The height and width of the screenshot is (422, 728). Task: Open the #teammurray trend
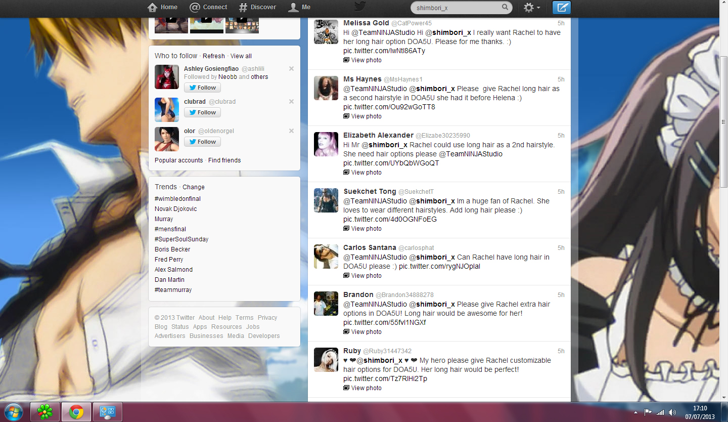173,290
